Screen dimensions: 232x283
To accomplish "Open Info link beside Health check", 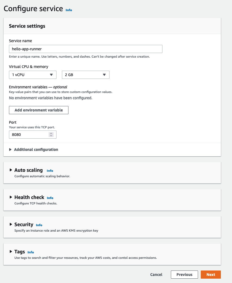I will 50,198.
